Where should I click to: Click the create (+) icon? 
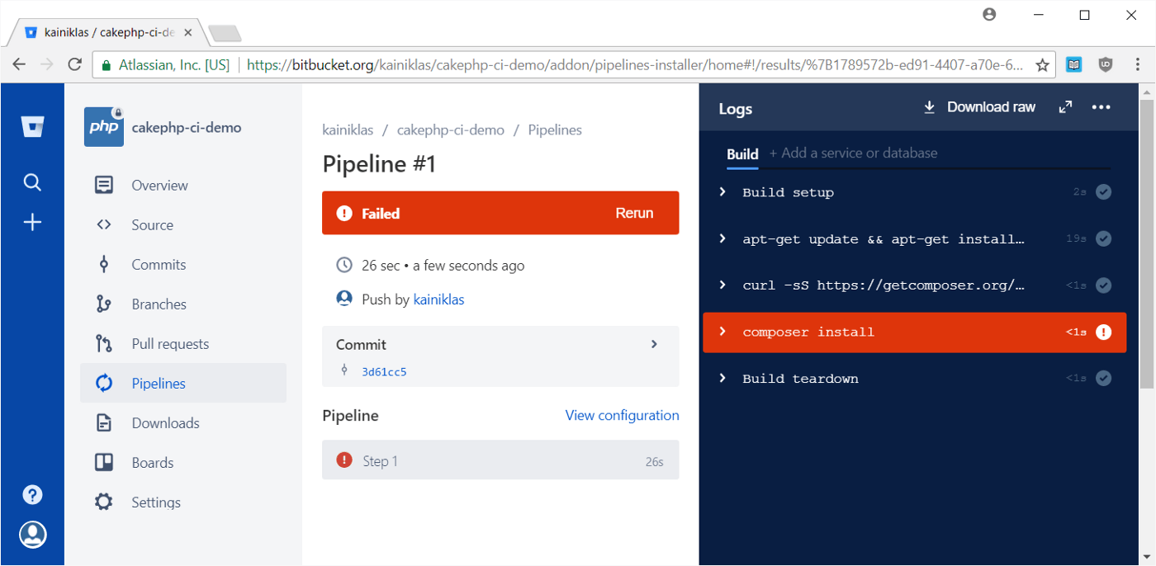pos(31,221)
